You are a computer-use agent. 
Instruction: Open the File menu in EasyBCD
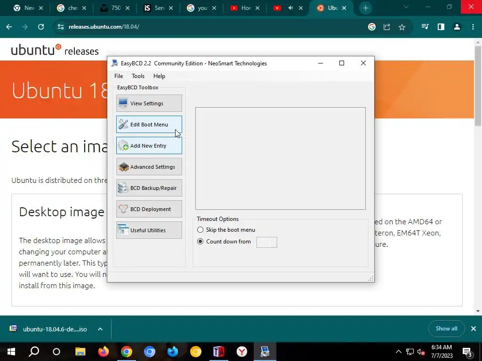(119, 76)
